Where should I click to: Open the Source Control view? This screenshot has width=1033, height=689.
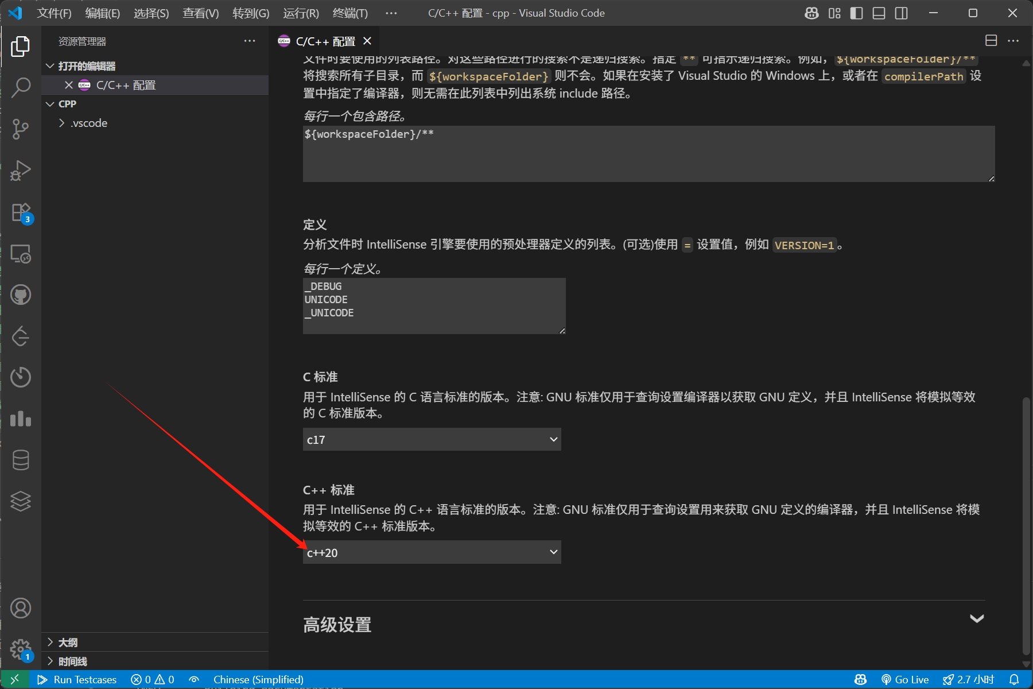pyautogui.click(x=21, y=129)
